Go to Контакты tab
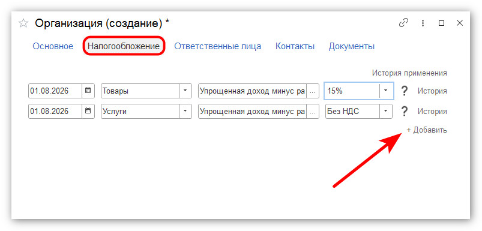 [x=295, y=46]
